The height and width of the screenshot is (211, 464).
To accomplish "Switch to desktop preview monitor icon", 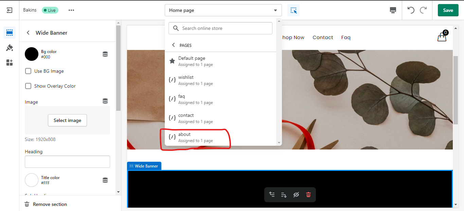I will point(393,10).
